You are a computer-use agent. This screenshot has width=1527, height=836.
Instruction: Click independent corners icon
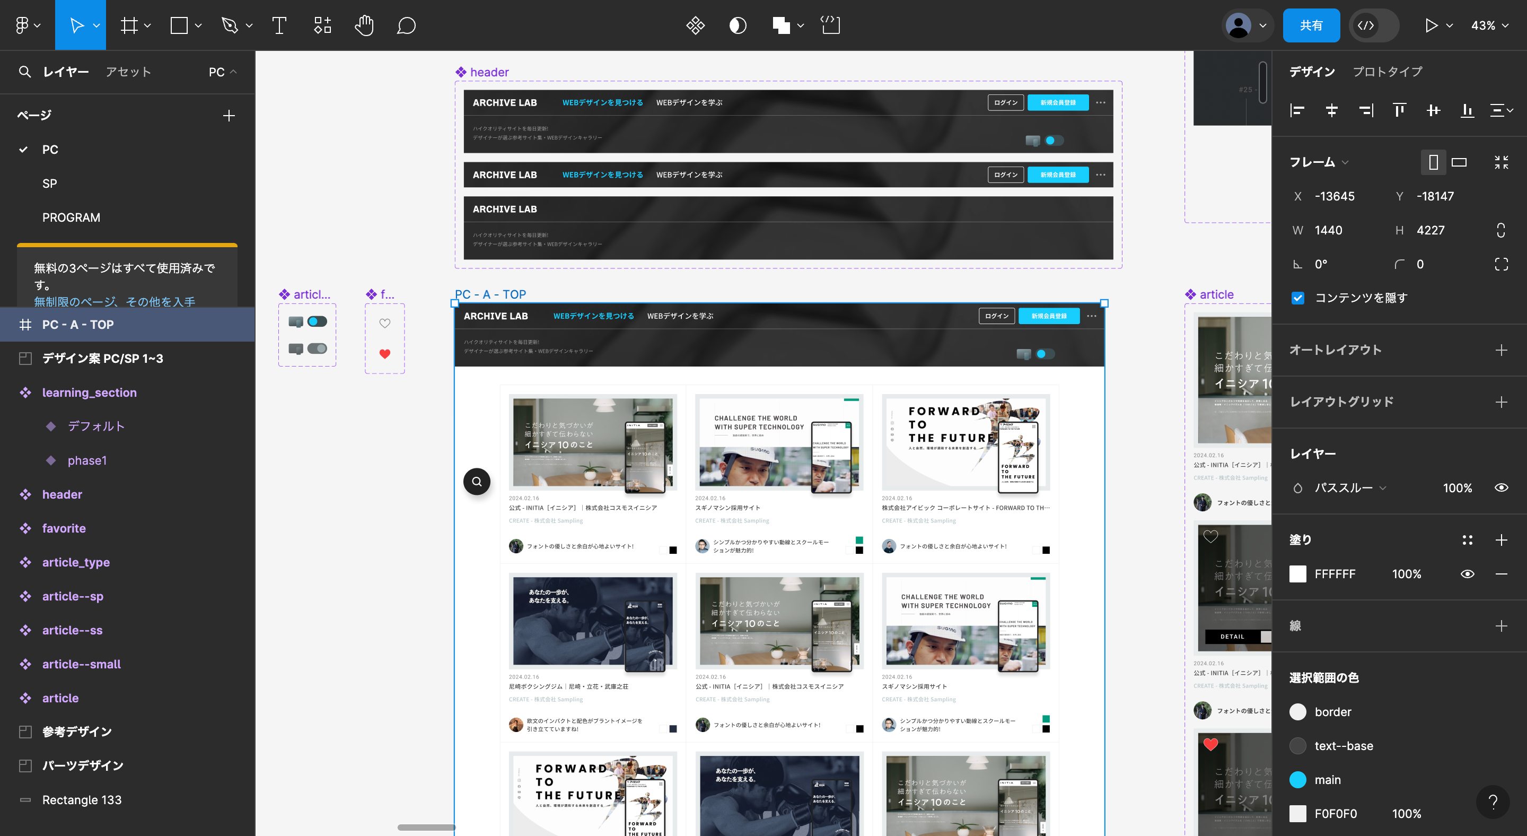pos(1501,264)
